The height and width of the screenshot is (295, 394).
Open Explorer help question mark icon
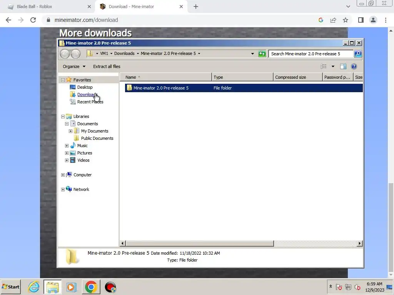(354, 66)
